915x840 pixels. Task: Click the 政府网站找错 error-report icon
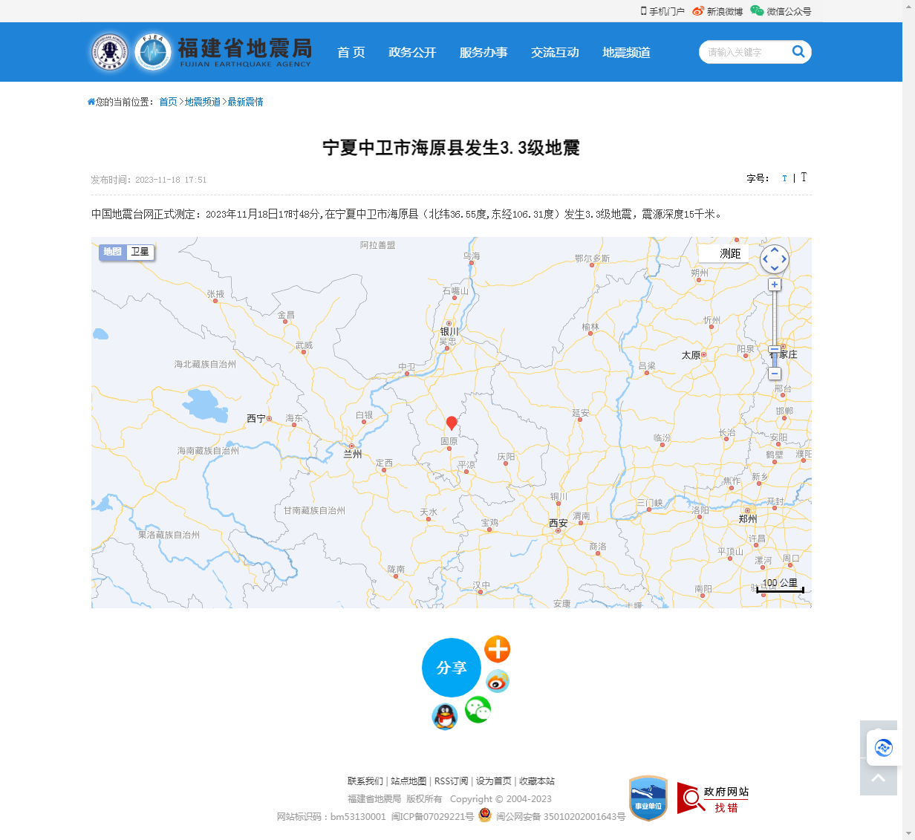[712, 798]
